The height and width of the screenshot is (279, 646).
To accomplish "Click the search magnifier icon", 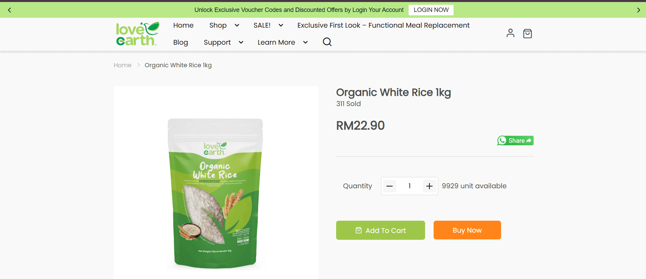I will [x=327, y=42].
